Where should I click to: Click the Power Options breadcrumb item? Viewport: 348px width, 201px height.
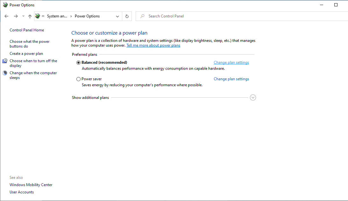[87, 16]
